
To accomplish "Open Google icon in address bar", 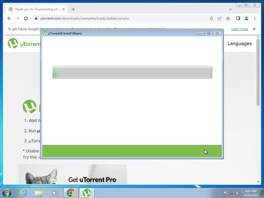I will pos(211,18).
